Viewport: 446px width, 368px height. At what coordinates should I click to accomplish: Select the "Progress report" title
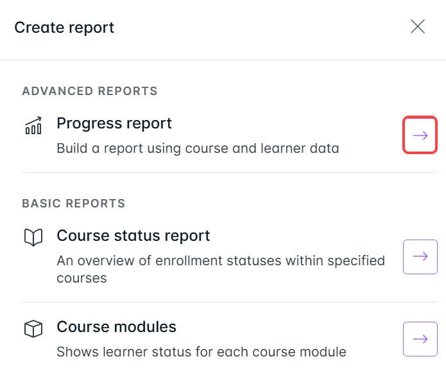pos(114,123)
